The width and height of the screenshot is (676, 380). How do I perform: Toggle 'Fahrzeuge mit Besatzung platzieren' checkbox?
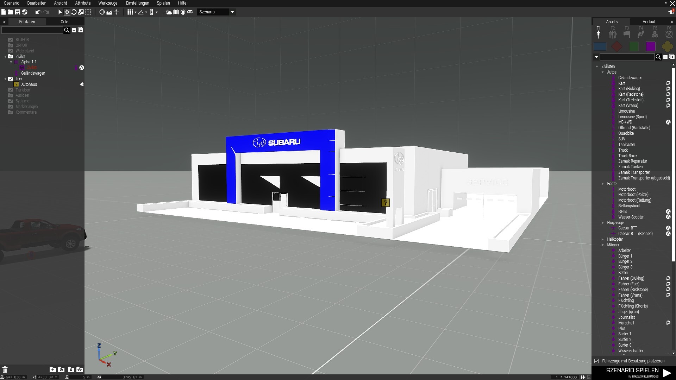pyautogui.click(x=596, y=361)
